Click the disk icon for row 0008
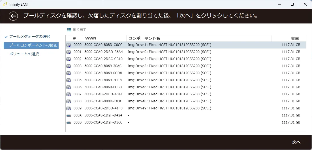The width and height of the screenshot is (312, 150). 69,101
